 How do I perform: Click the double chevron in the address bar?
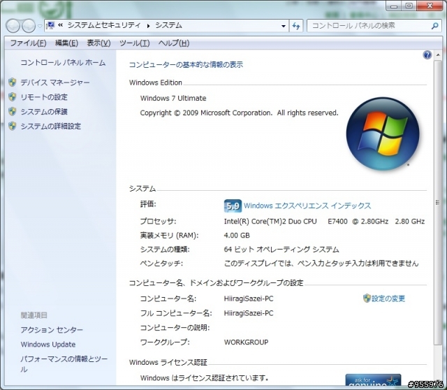click(x=61, y=25)
